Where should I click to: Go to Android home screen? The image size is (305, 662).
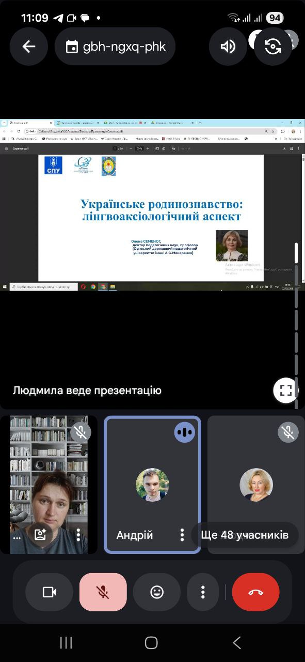pyautogui.click(x=151, y=642)
